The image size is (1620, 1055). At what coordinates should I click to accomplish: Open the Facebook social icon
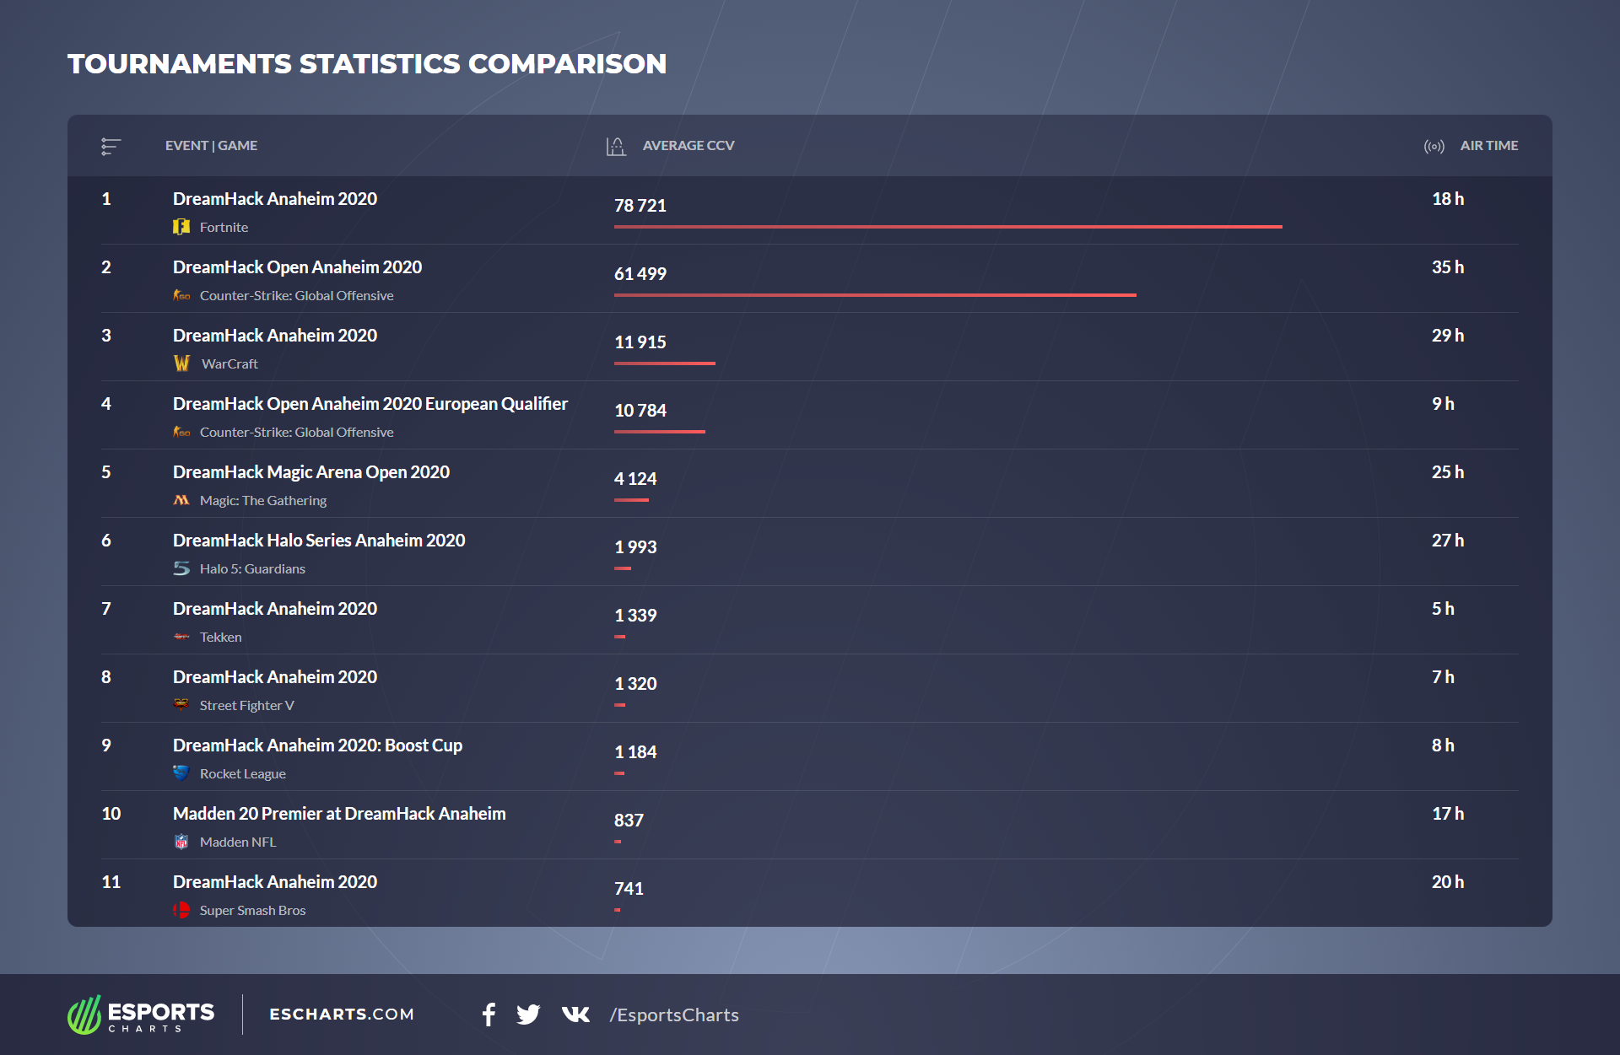point(489,1015)
